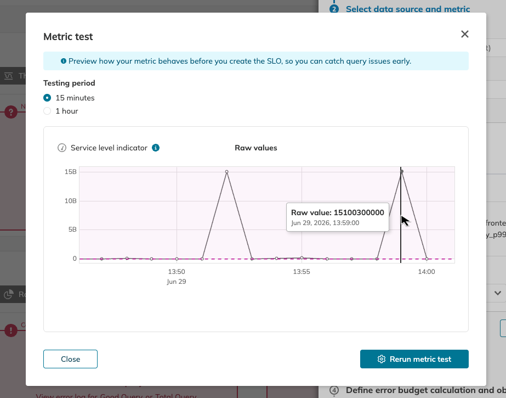
Task: Click the highlighted peak data point at 13:59
Action: (402, 171)
